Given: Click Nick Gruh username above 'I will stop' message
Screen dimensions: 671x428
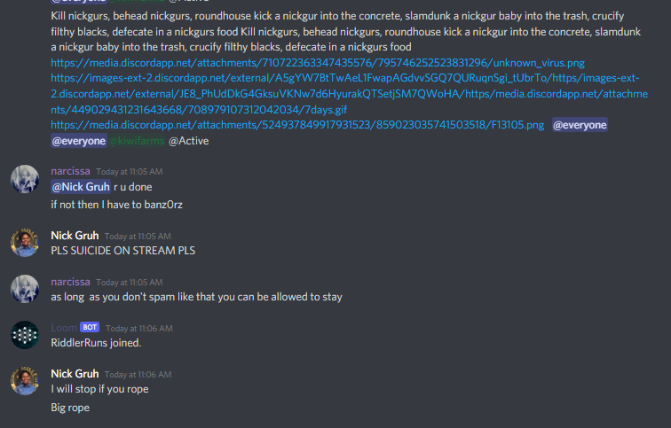Looking at the screenshot, I should click(75, 374).
